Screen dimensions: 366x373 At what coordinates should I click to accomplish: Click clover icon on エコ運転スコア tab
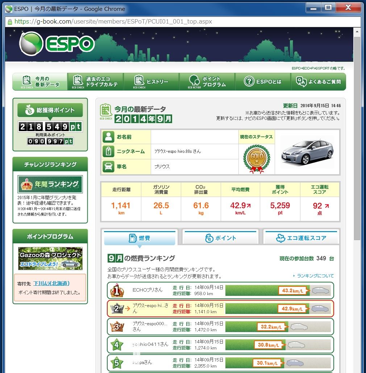280,238
